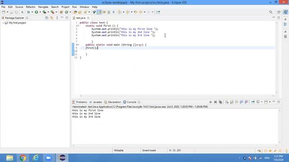Expand the My first project tree node
This screenshot has width=289, height=162.
[3, 23]
